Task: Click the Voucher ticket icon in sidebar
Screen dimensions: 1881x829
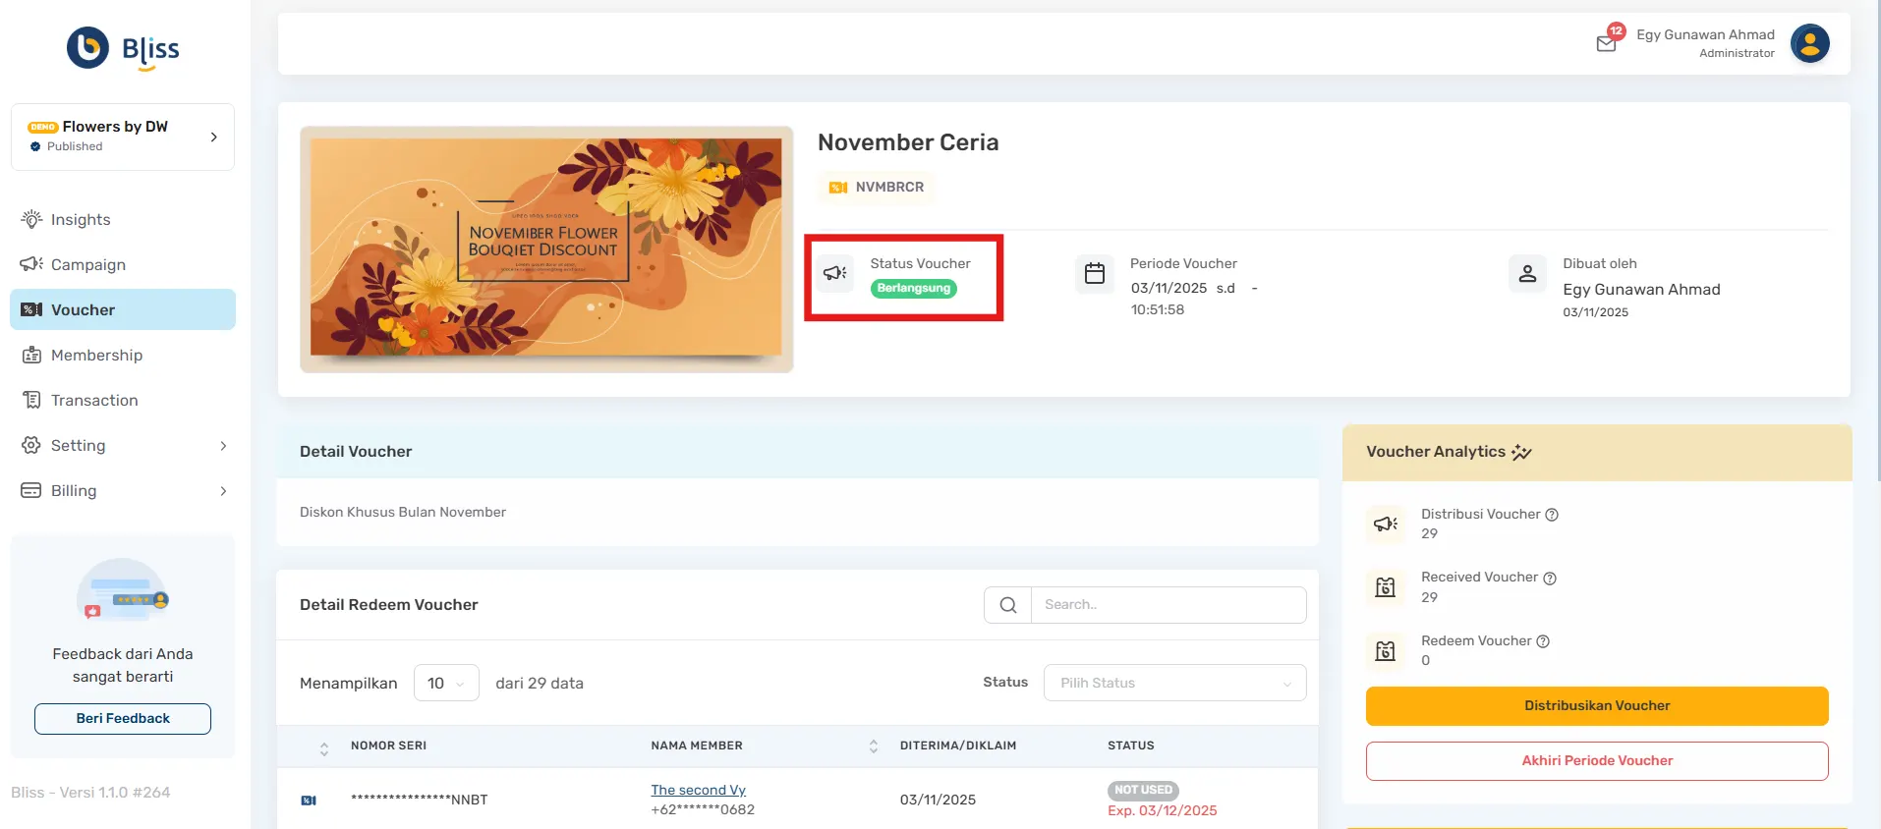Action: [x=31, y=309]
